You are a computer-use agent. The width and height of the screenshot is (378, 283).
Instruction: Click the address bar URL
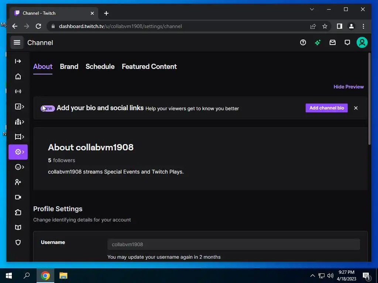point(120,27)
